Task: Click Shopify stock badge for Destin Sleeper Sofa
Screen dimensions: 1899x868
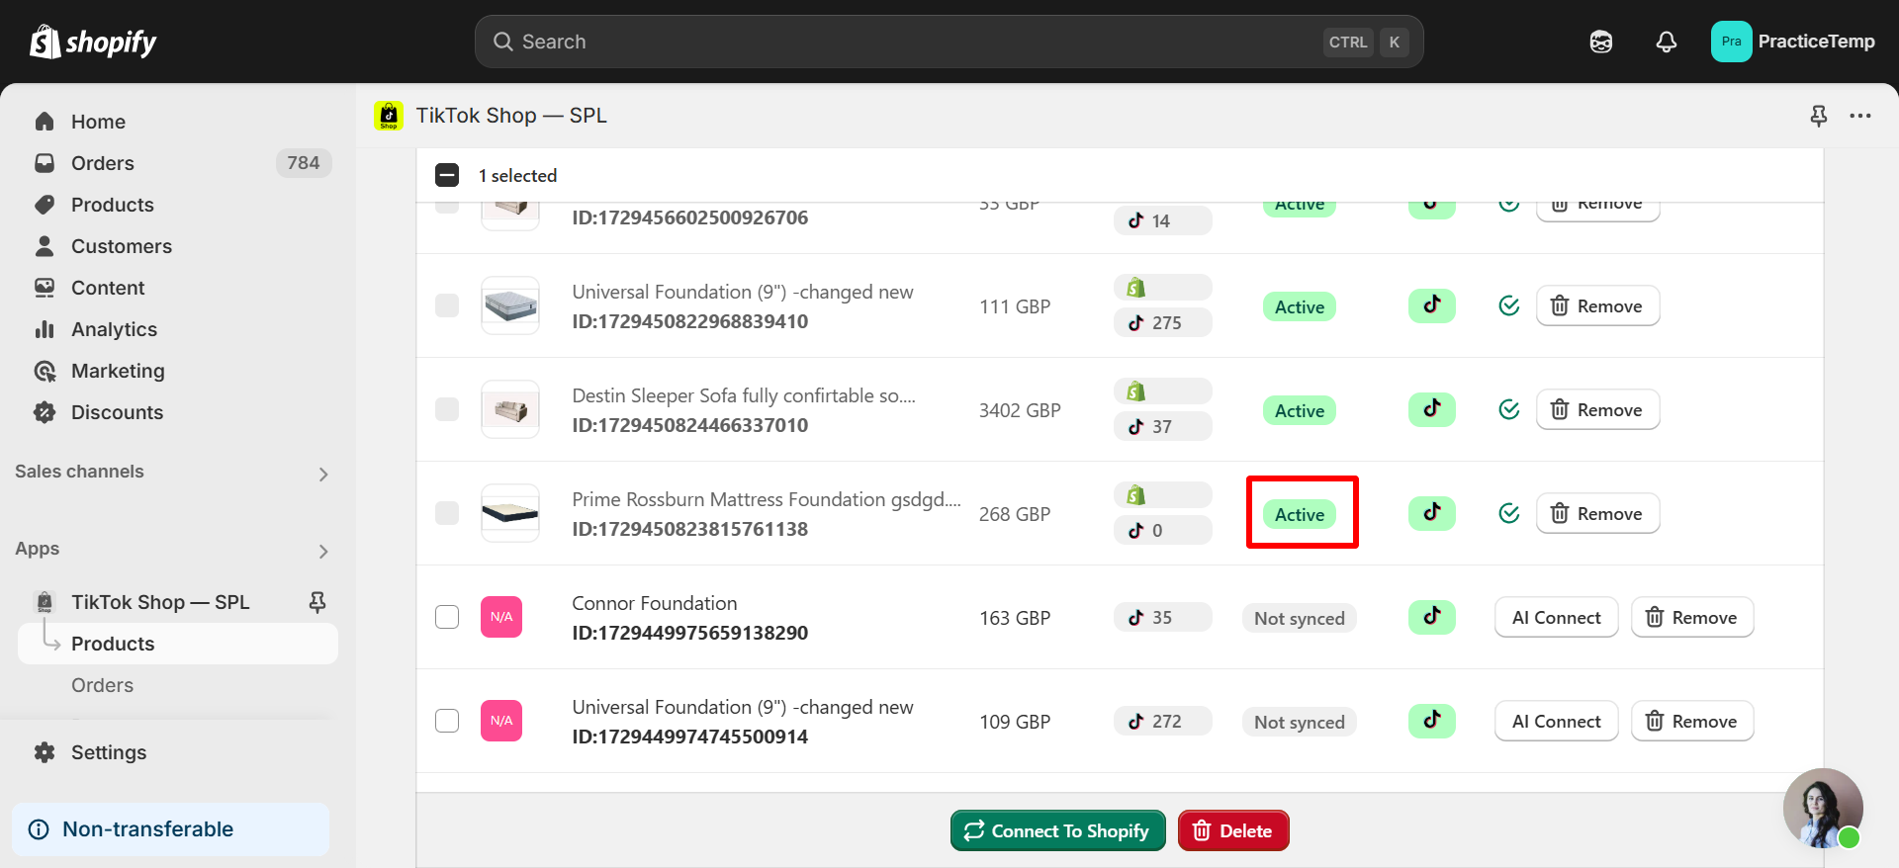Action: tap(1162, 391)
